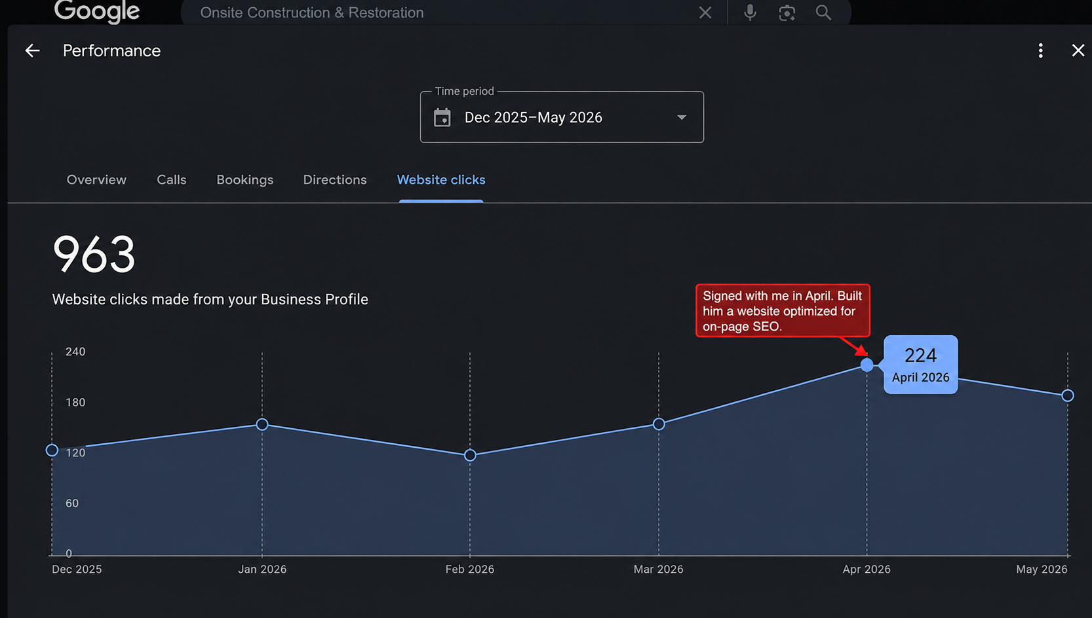
Task: Go back with the Performance back arrow
Action: pos(32,50)
